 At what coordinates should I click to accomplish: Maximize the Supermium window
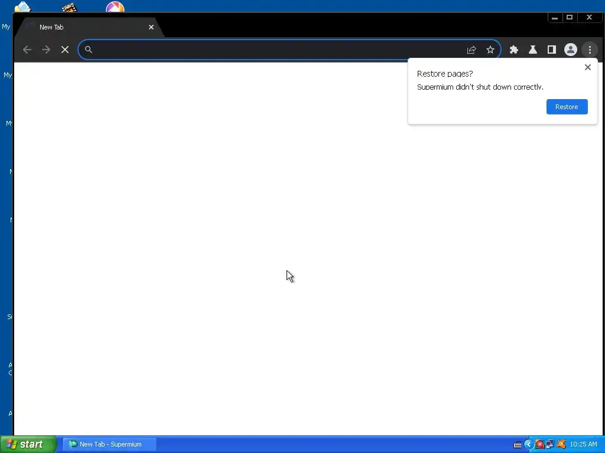570,18
